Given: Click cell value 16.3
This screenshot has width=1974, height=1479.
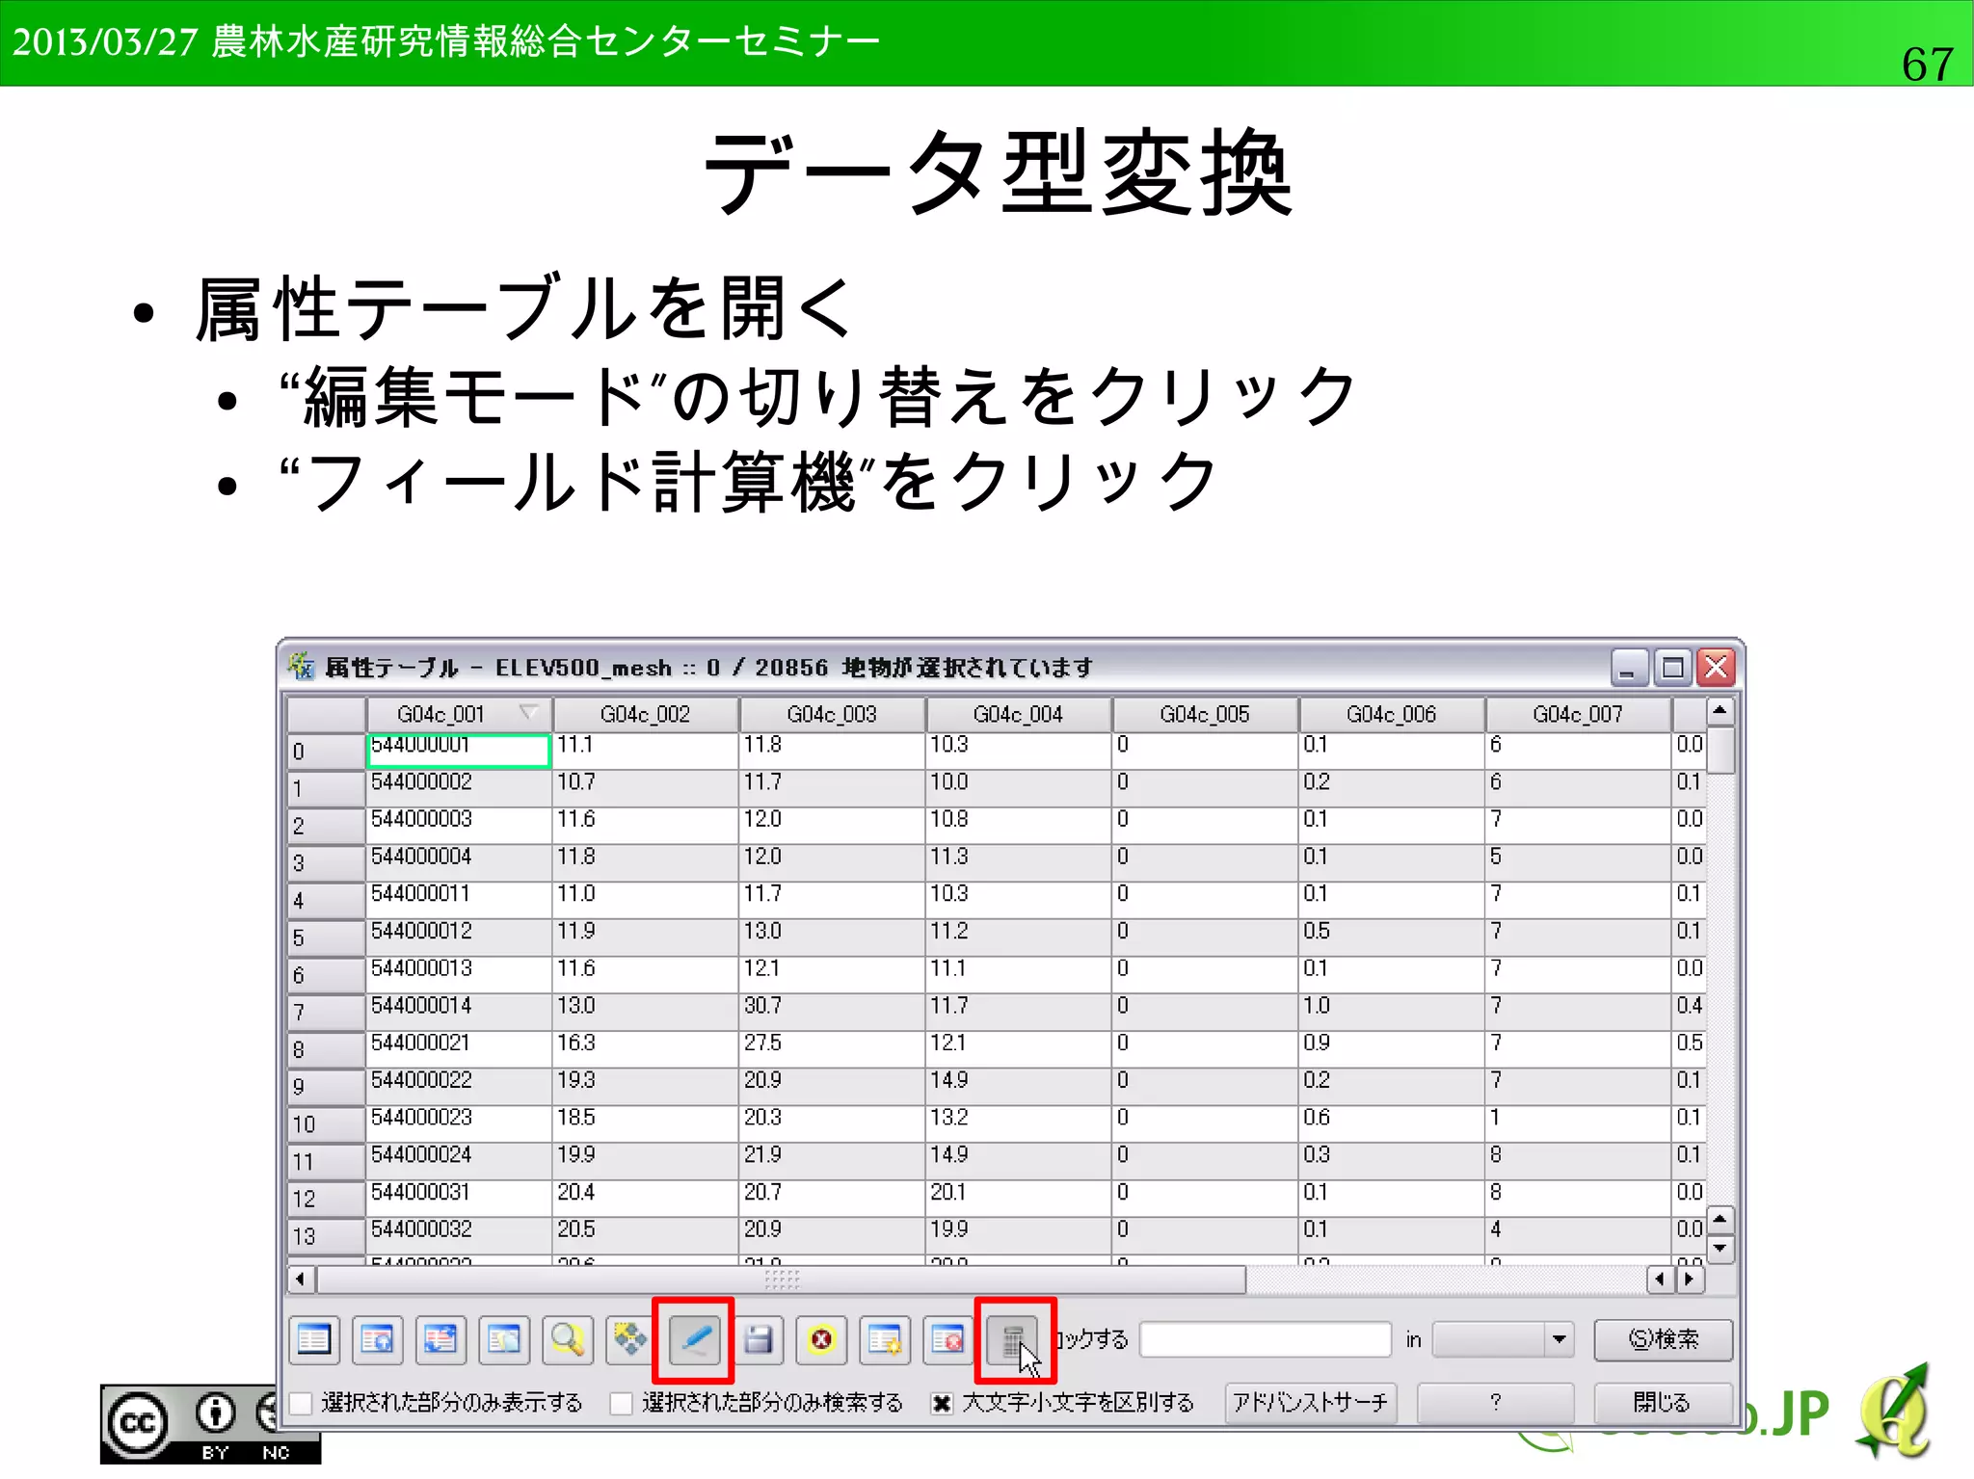Looking at the screenshot, I should click(x=645, y=1048).
